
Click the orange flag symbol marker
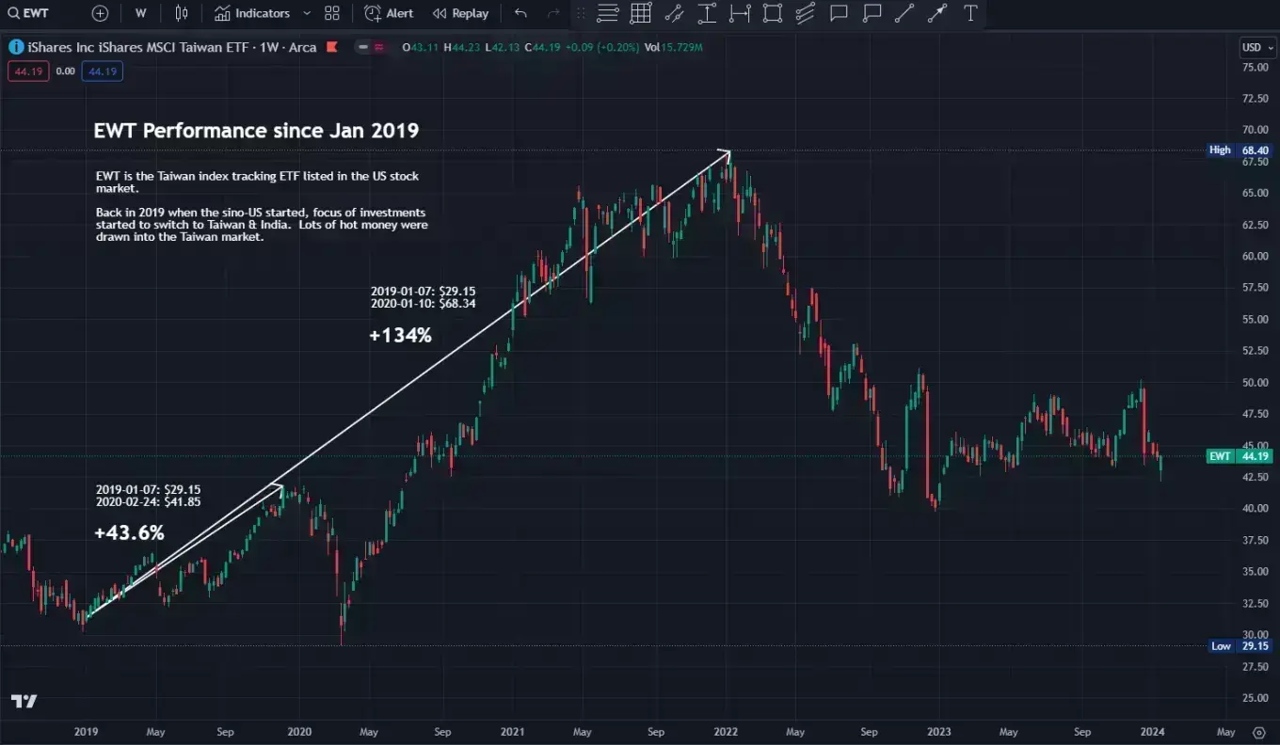(x=330, y=47)
